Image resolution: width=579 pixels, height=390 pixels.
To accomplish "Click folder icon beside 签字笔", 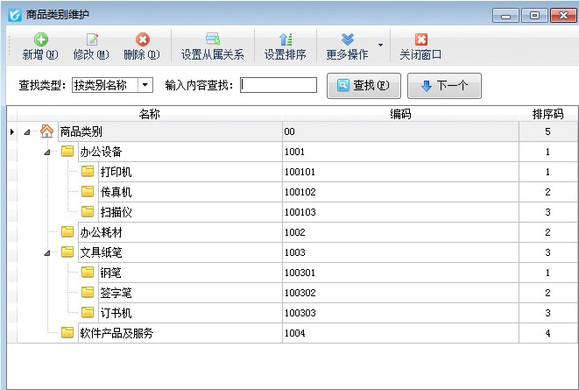I will coord(88,292).
